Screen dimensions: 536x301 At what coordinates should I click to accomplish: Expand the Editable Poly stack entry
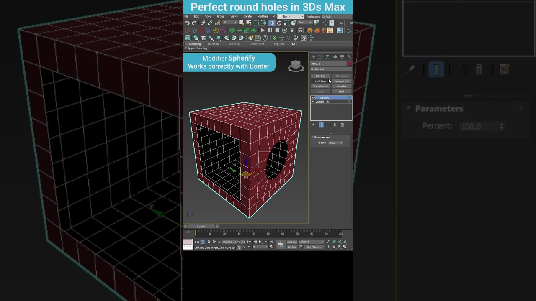(313, 102)
